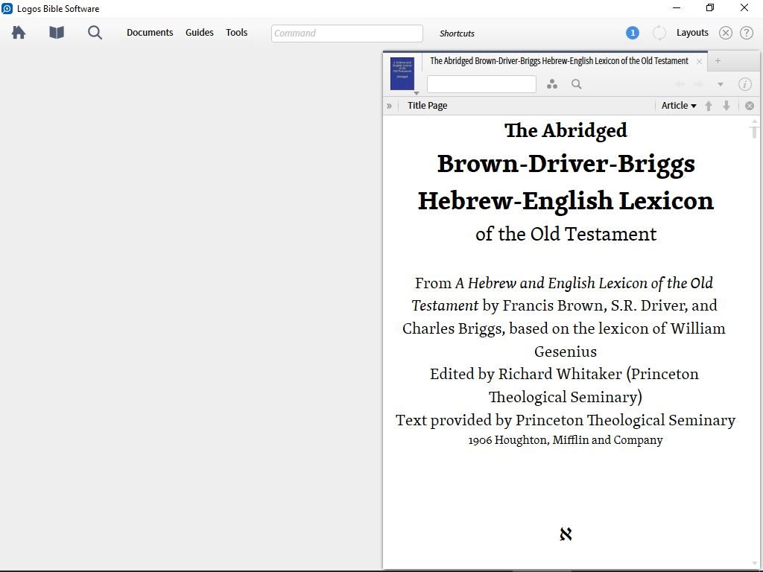Go to the Home page icon
763x572 pixels.
pos(19,33)
